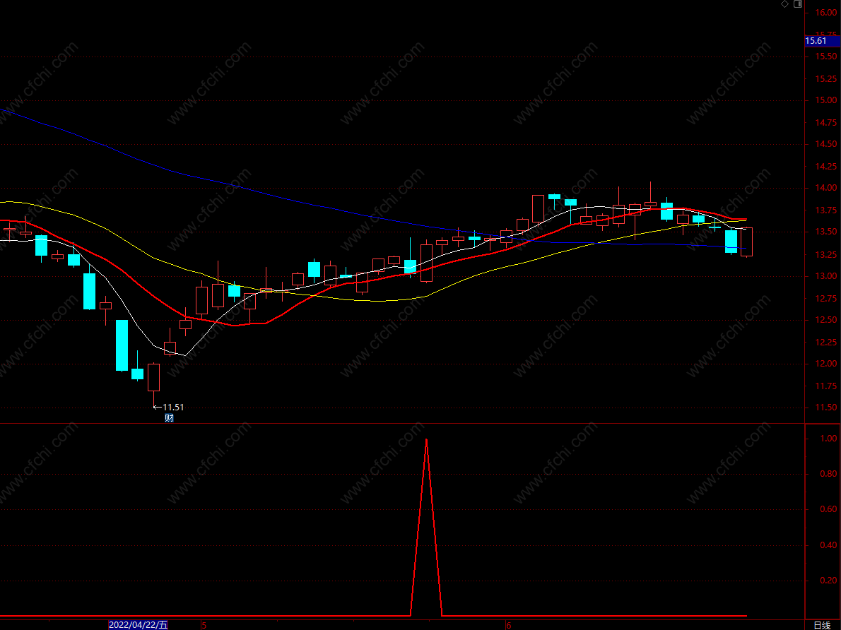Open the 日线 period selector
Viewport: 841px width, 630px height.
[822, 625]
